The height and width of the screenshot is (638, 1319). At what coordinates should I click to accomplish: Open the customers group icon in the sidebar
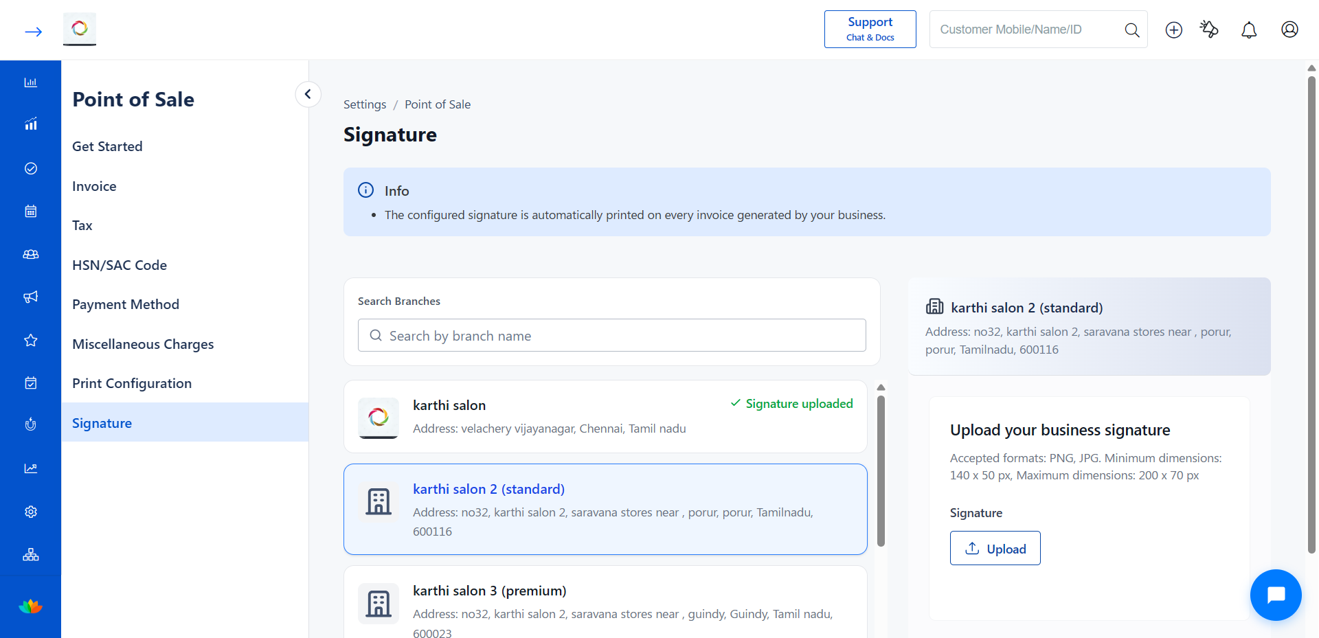pos(31,254)
